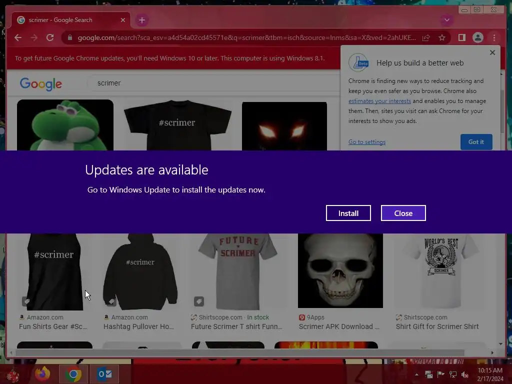Viewport: 512px width, 384px height.
Task: Open Outlook from the taskbar
Action: pos(104,374)
